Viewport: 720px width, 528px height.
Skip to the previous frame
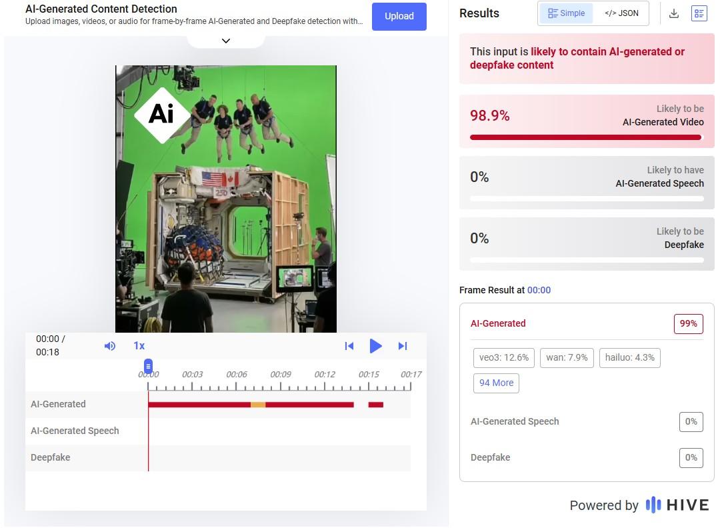point(349,345)
